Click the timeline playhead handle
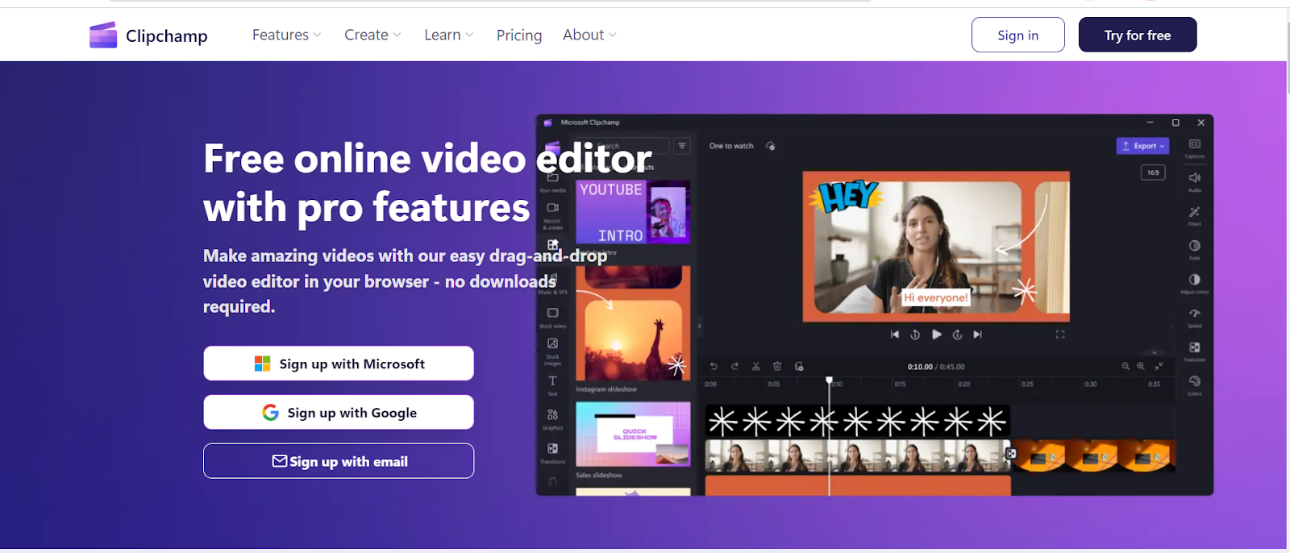Image resolution: width=1290 pixels, height=553 pixels. tap(829, 380)
